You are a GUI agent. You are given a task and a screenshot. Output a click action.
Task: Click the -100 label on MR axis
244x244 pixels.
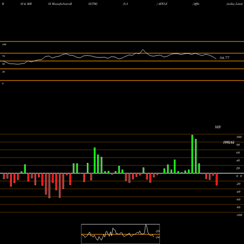tap(239, 215)
